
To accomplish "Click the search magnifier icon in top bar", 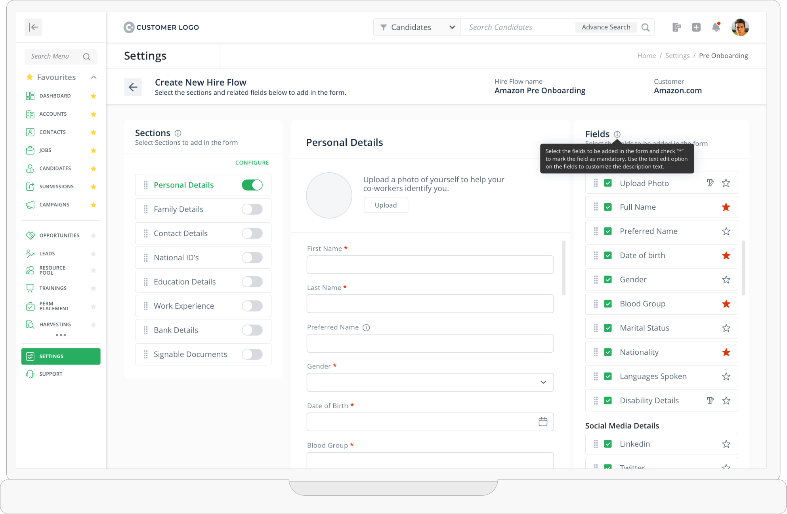I will [x=645, y=27].
